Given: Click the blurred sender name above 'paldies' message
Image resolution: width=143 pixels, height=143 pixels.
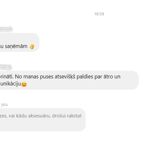Looking at the screenshot, I should (6, 67).
